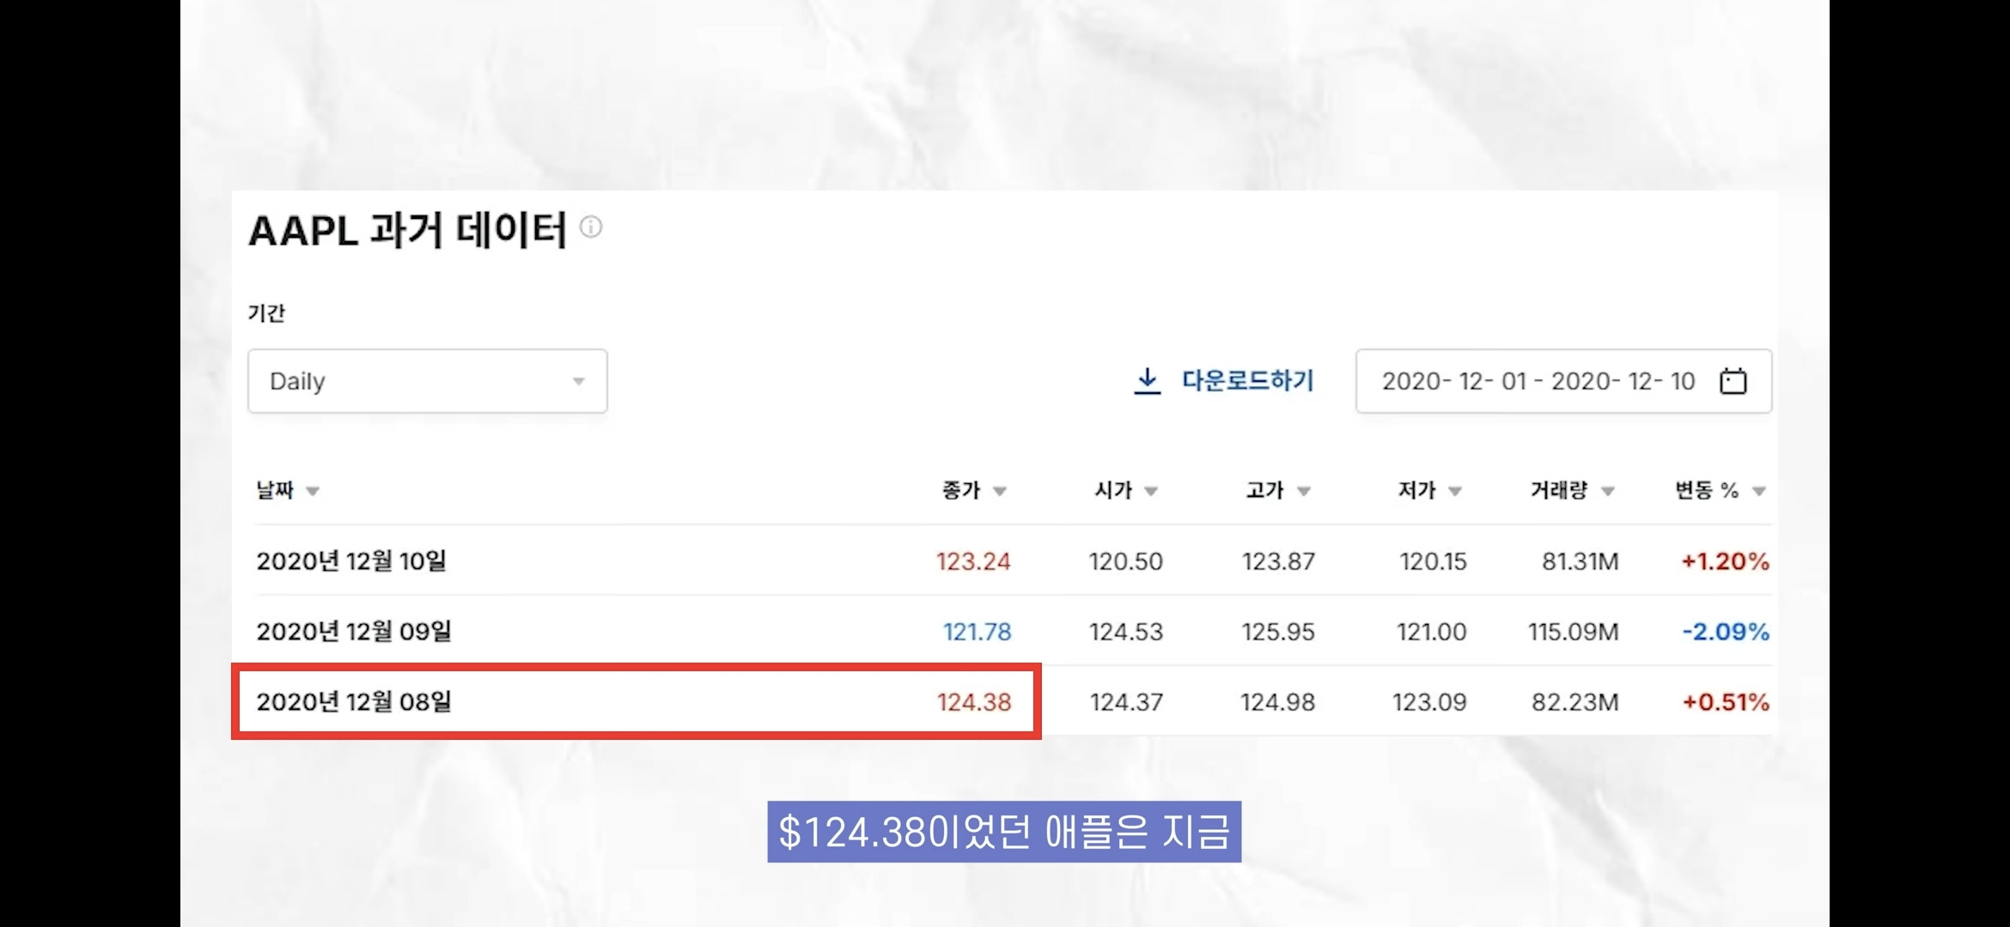Image resolution: width=2010 pixels, height=927 pixels.
Task: Click the 124.38 closing price
Action: pos(974,702)
